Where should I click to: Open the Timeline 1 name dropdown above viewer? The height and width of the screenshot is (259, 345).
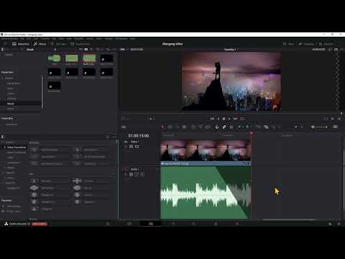231,50
